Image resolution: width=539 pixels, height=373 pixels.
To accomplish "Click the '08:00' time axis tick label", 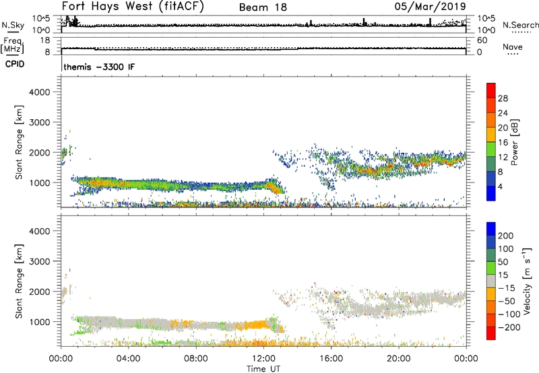I will (x=196, y=359).
